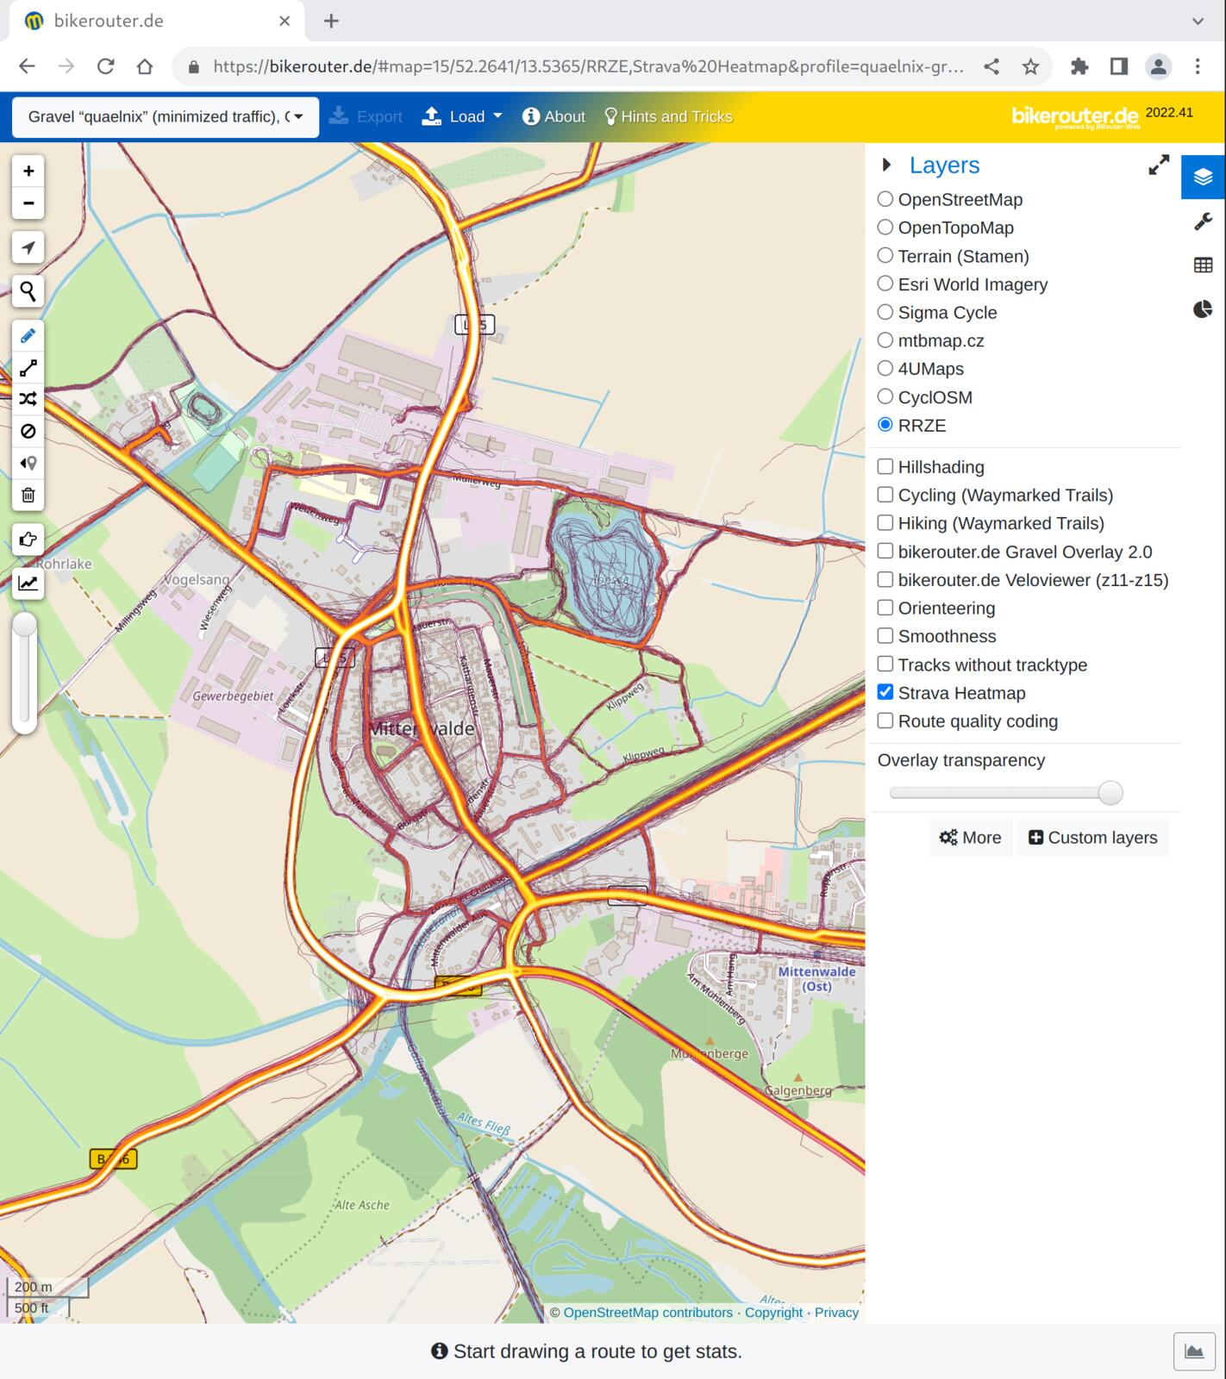Click the pencil draw route tool
The height and width of the screenshot is (1379, 1226).
[28, 336]
